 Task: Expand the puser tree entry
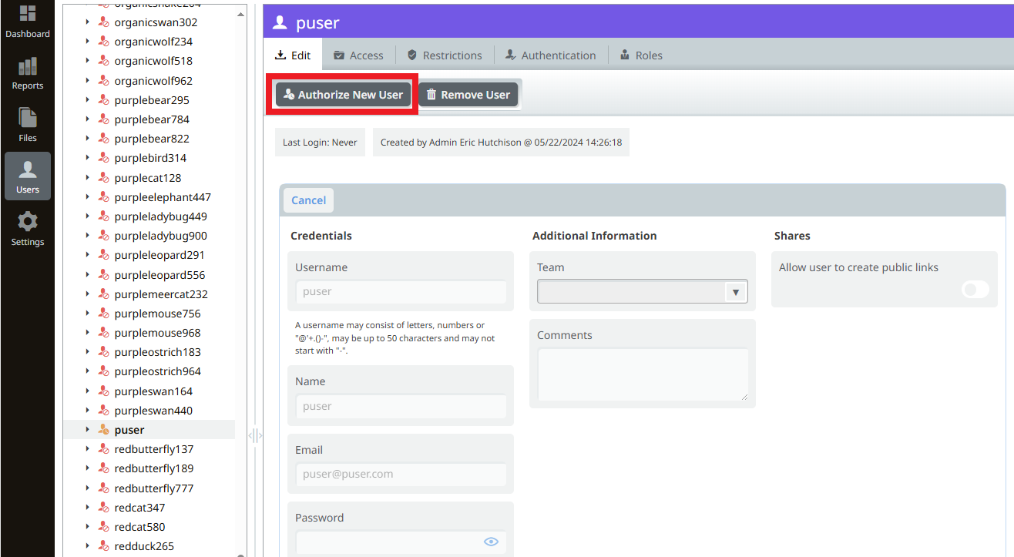pos(87,429)
